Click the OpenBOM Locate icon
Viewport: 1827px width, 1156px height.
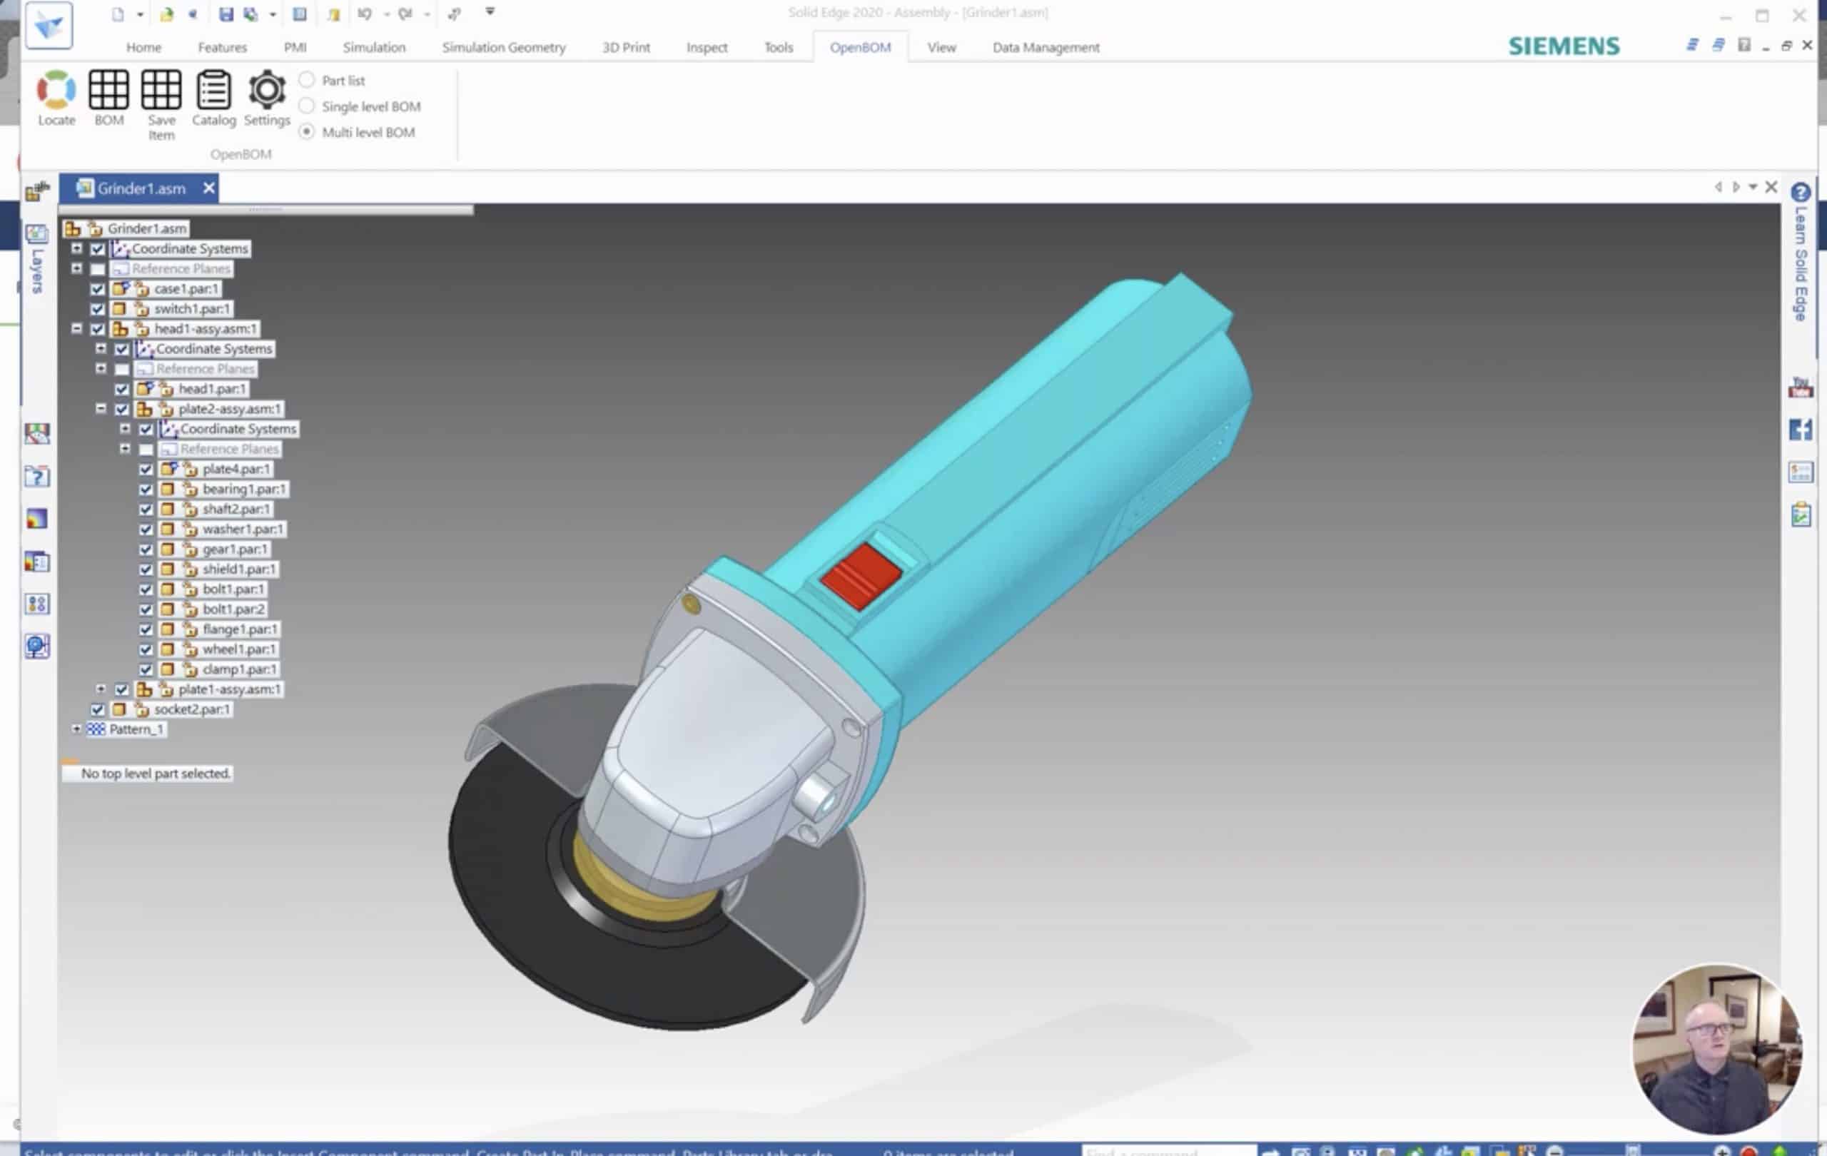click(x=56, y=90)
